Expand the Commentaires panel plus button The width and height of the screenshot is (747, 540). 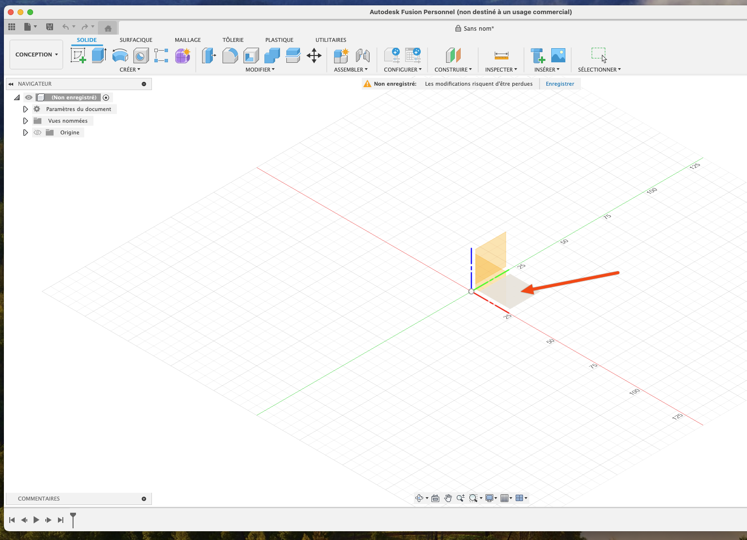click(x=144, y=499)
